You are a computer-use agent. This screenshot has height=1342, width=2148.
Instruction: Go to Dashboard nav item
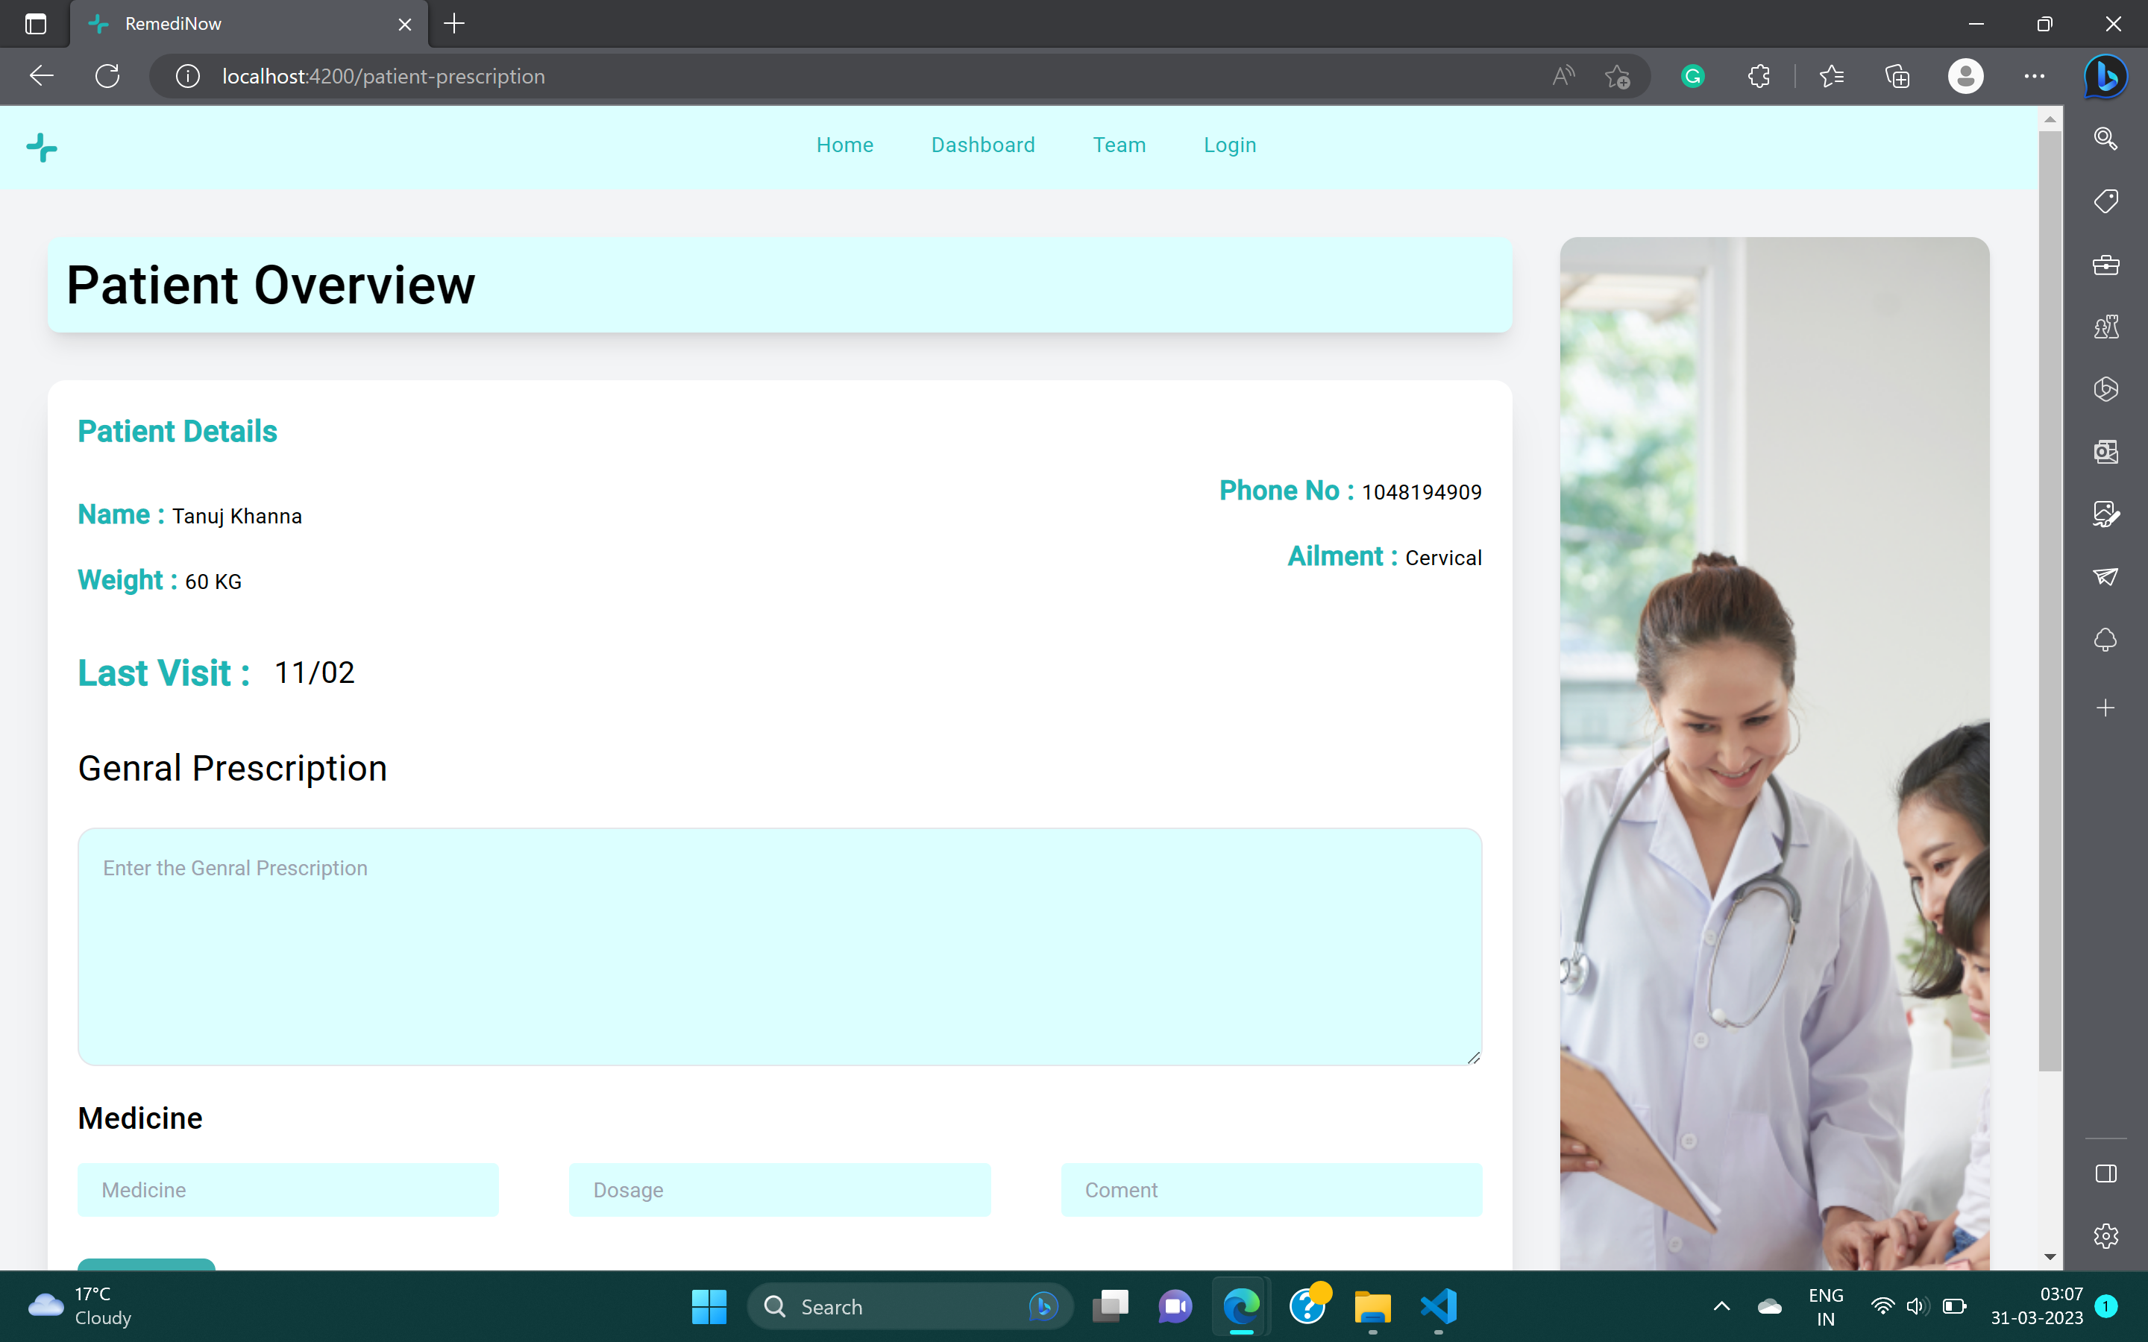pyautogui.click(x=982, y=145)
